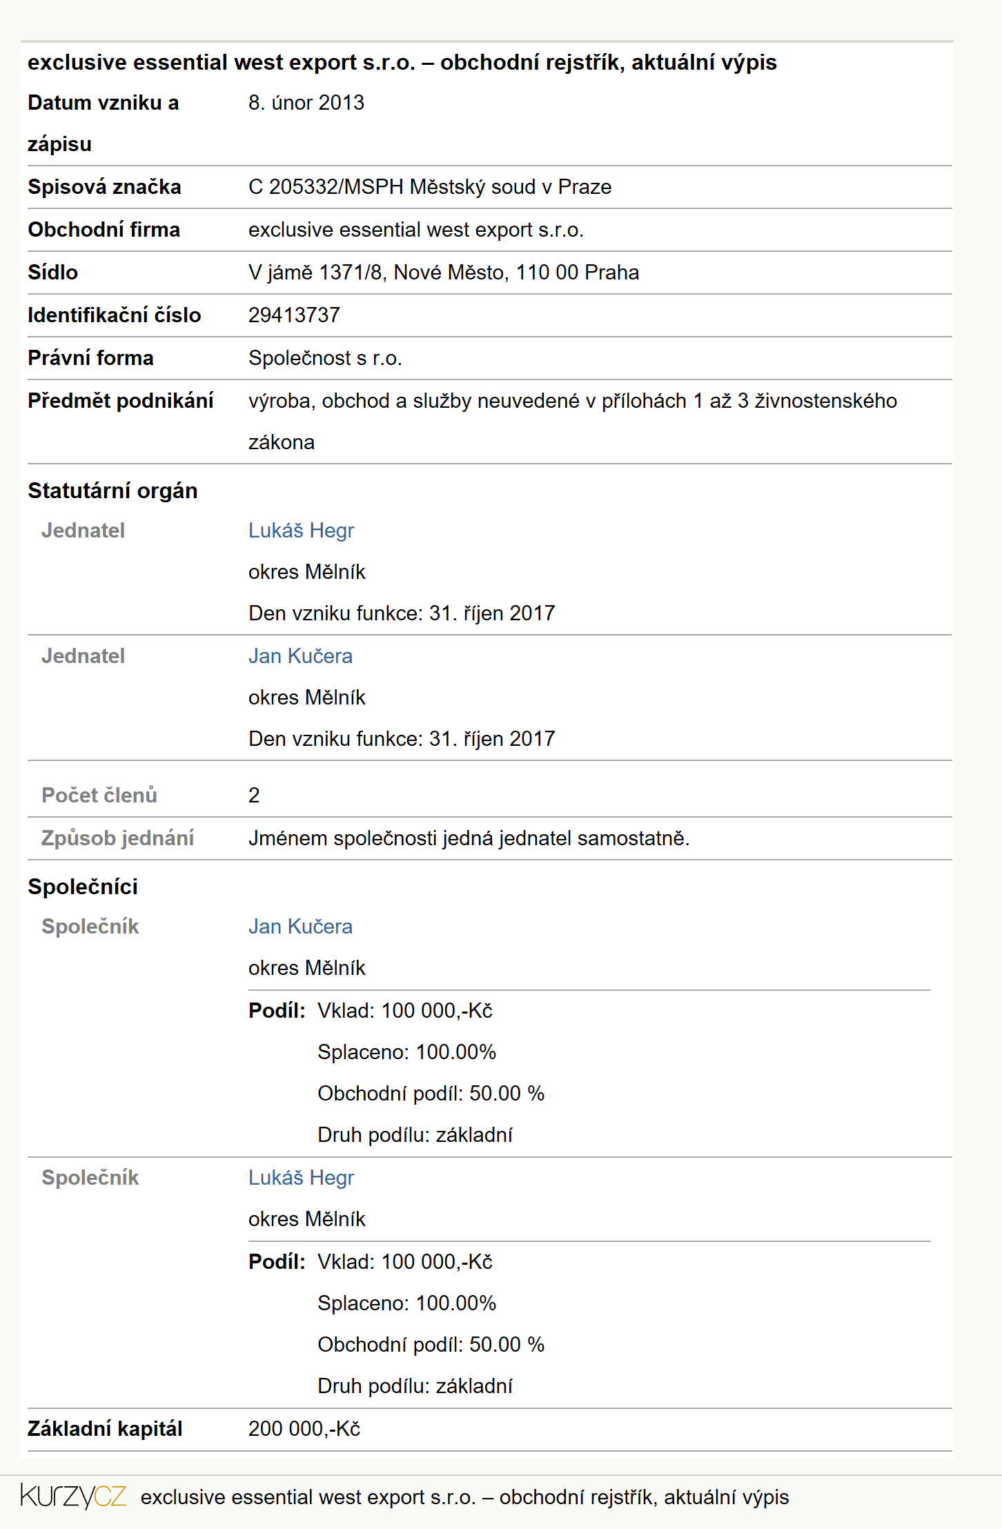Click Jan Kučera's Vklad 100 000,-Kč line
Viewport: 1002px width, 1529px height.
click(405, 1011)
